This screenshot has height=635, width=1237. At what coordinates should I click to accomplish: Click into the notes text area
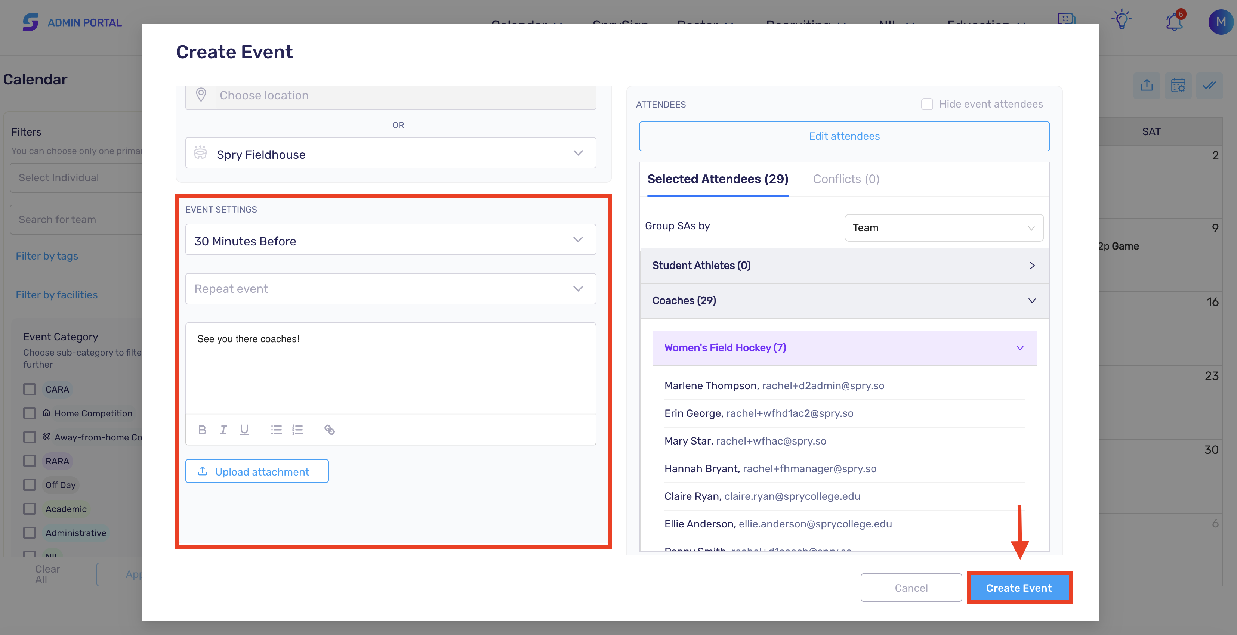click(x=391, y=369)
